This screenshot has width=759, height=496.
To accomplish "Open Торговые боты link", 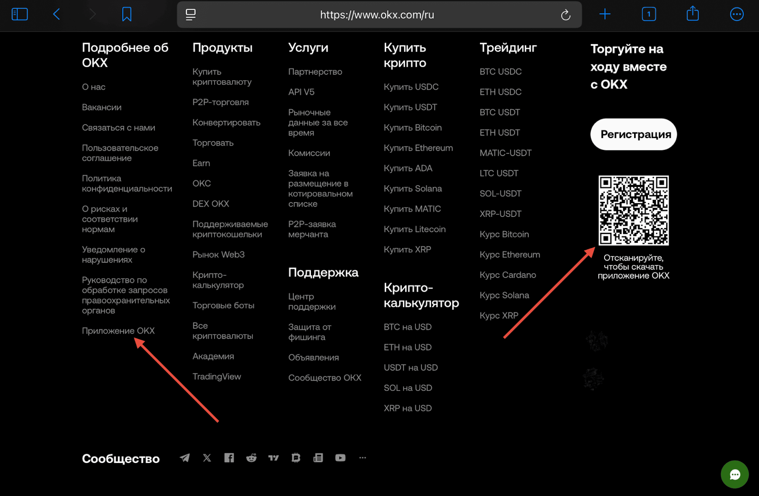I will (x=223, y=305).
